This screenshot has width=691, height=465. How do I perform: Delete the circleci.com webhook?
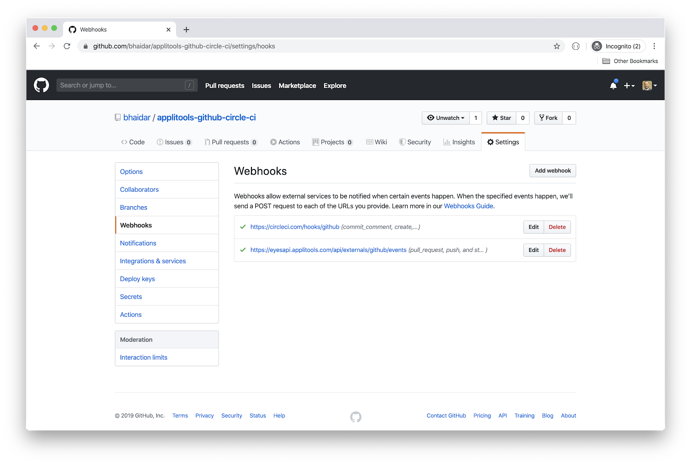[x=557, y=227]
